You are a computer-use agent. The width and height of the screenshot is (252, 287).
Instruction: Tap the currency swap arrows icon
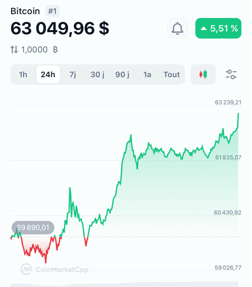click(14, 50)
